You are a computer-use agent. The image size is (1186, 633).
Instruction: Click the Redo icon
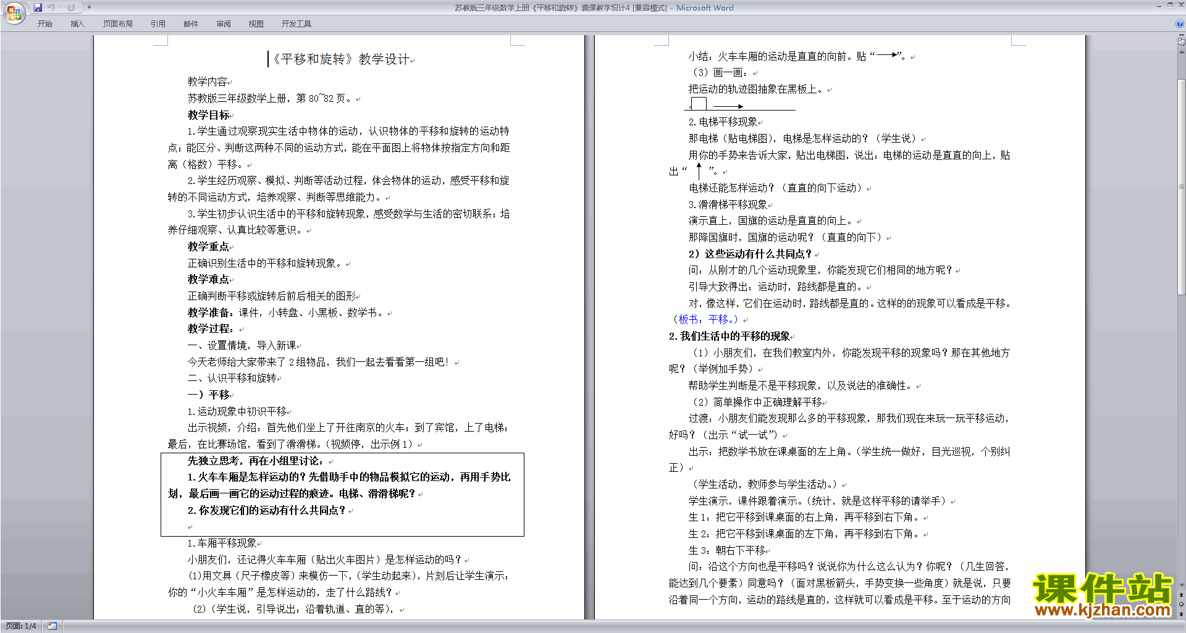pos(71,7)
